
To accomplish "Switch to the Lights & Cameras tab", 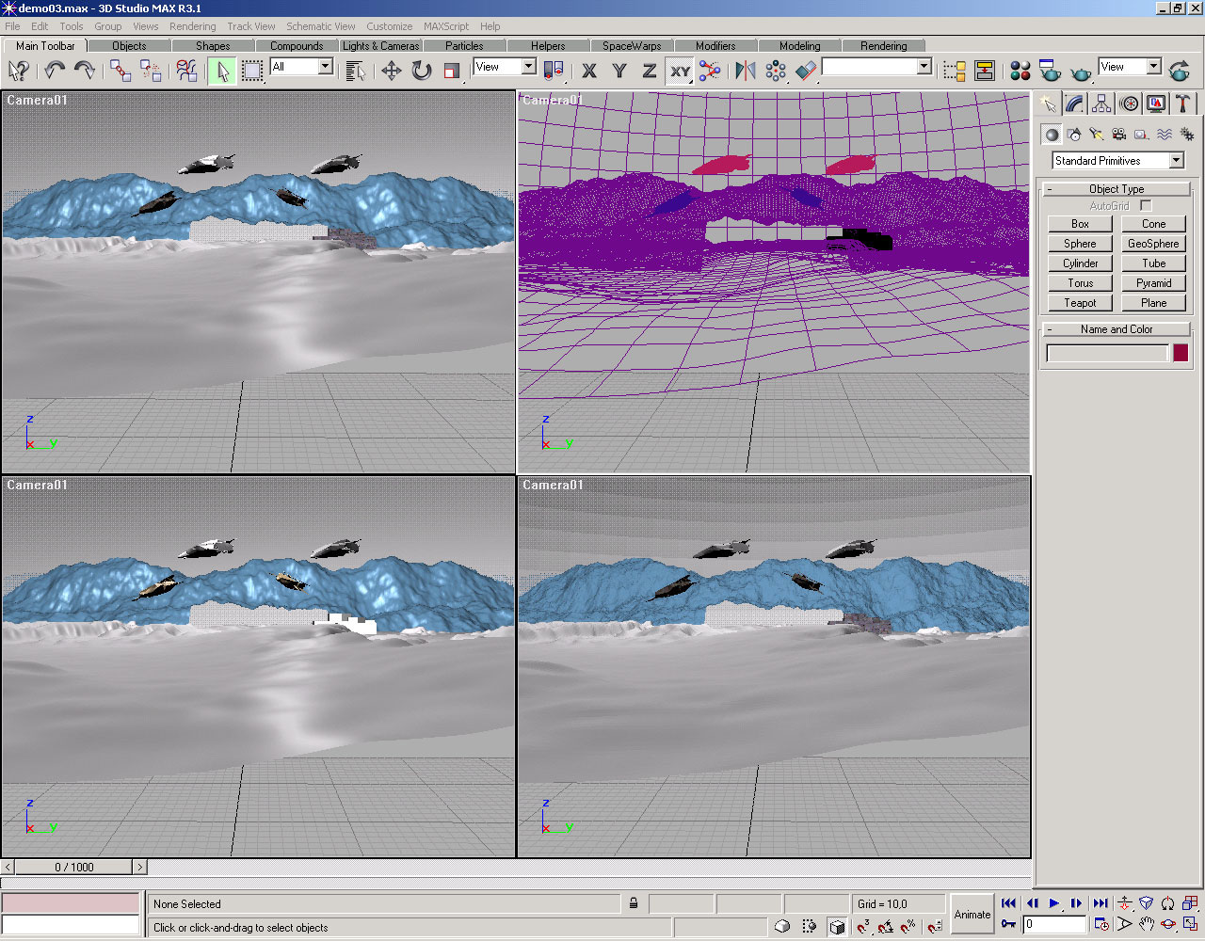I will click(380, 45).
